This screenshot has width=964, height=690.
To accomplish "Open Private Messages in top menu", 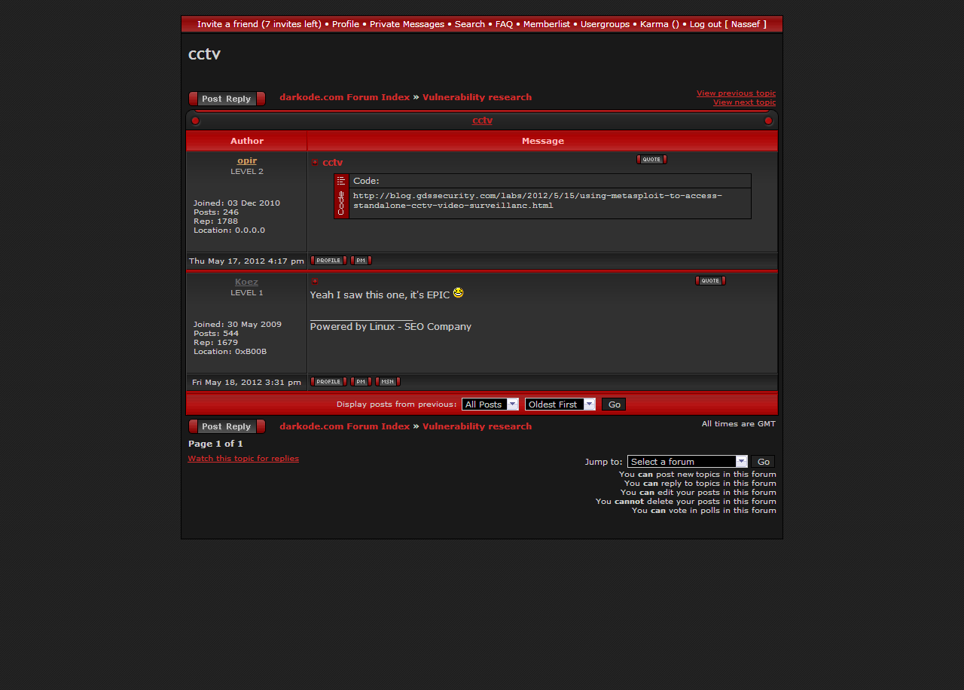I will pyautogui.click(x=407, y=24).
